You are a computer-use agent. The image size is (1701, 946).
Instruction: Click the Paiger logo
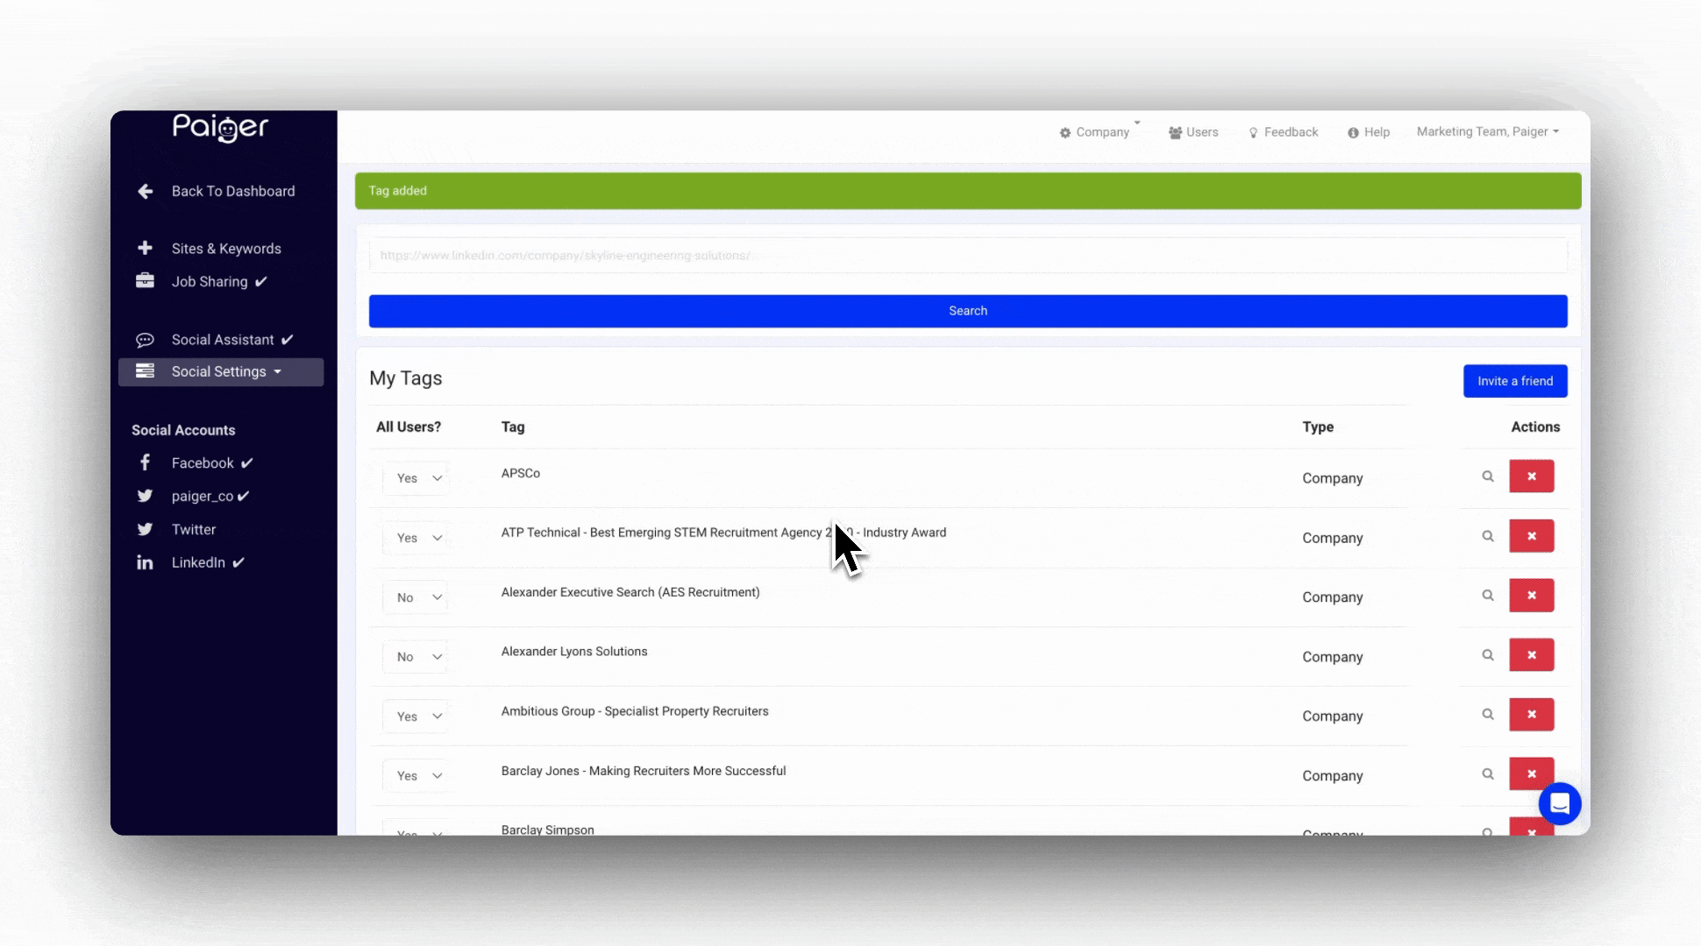coord(220,128)
